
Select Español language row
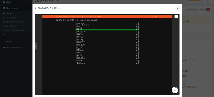tap(107, 33)
